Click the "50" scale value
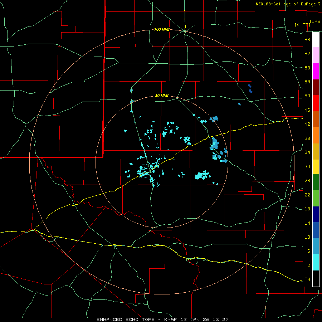 point(307,96)
